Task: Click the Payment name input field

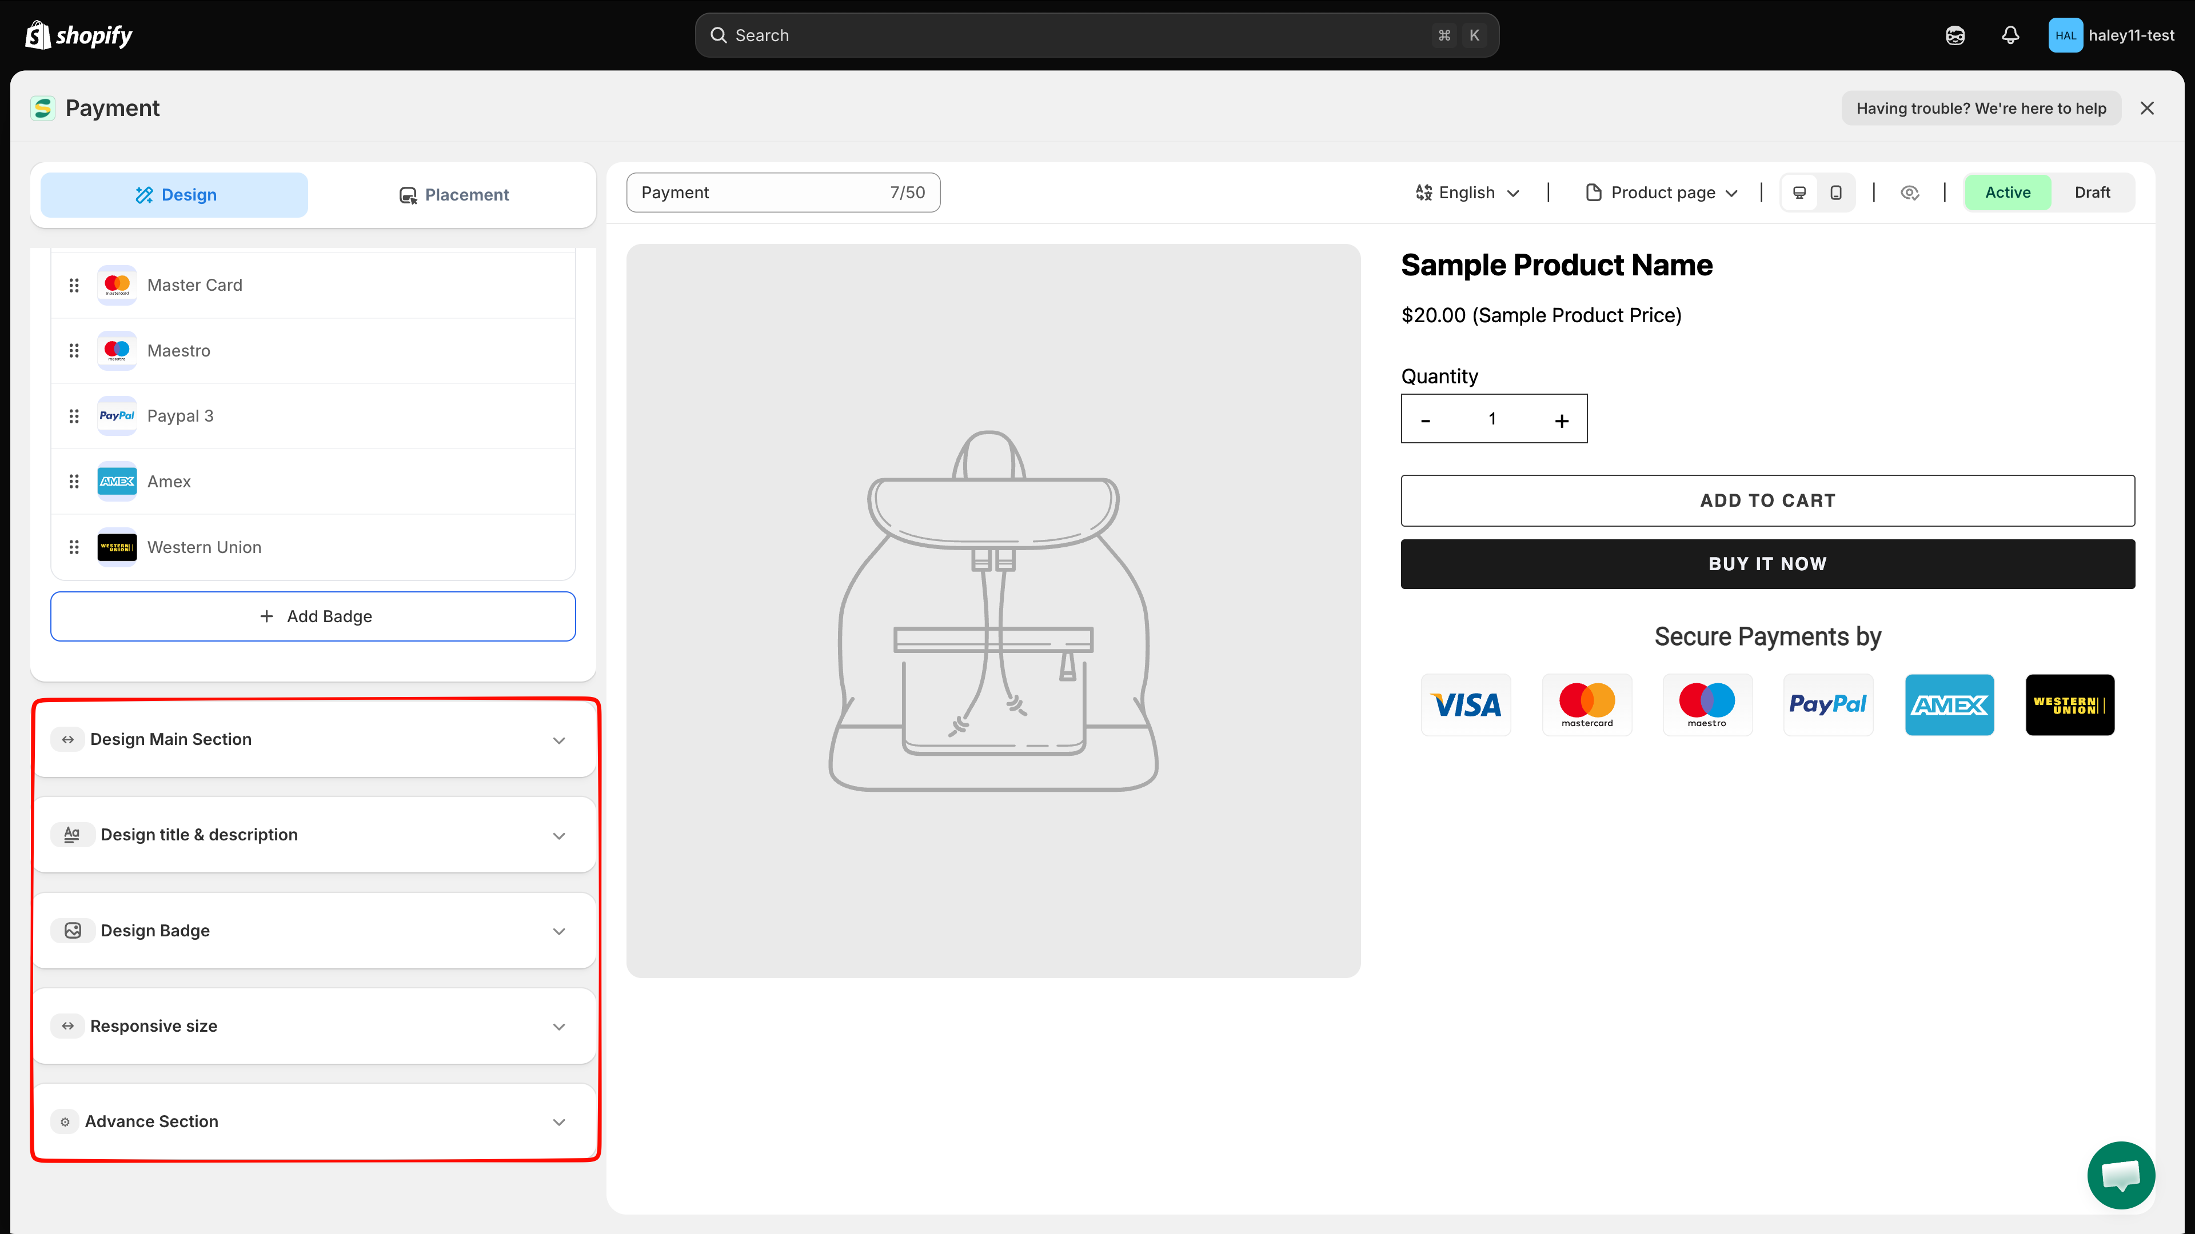Action: [x=782, y=193]
